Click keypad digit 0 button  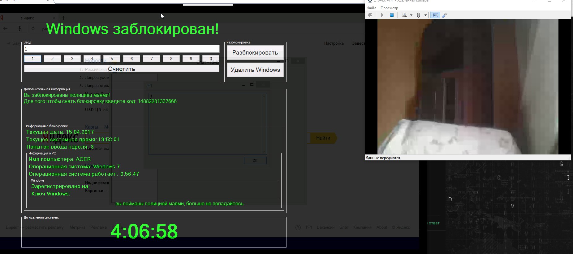pyautogui.click(x=211, y=59)
